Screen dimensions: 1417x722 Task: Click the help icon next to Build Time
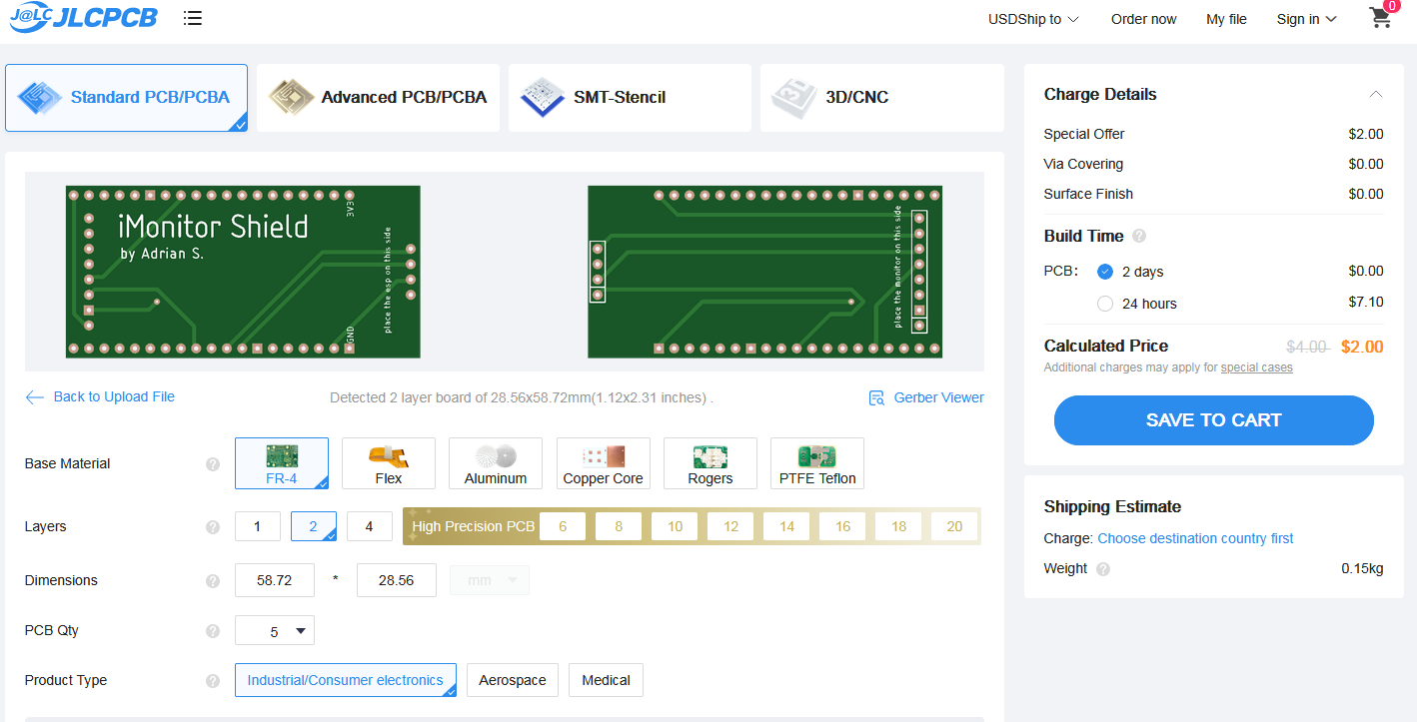(x=1139, y=237)
